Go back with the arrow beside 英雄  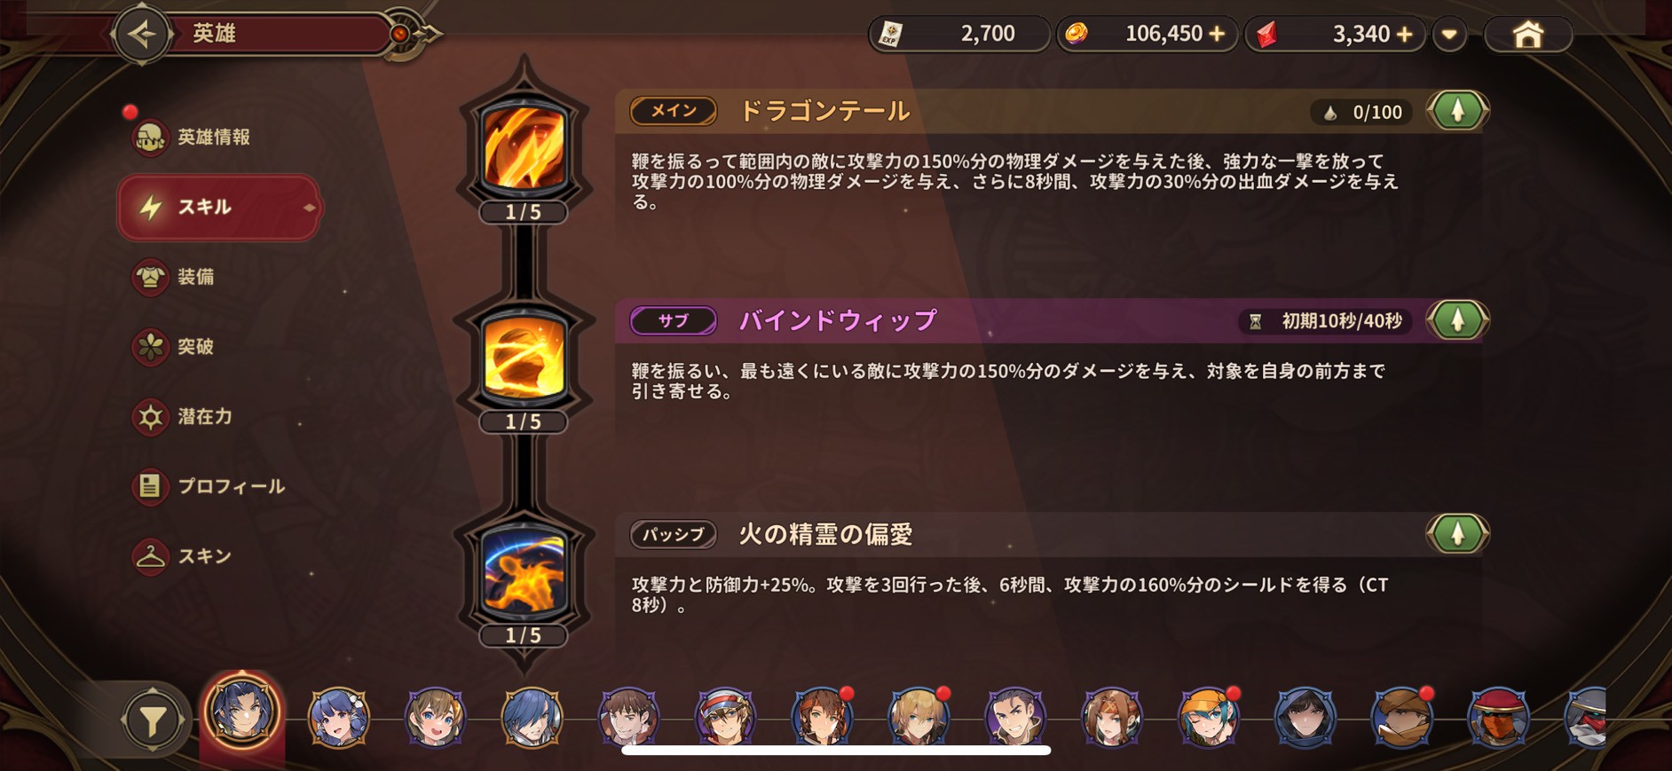pos(142,34)
